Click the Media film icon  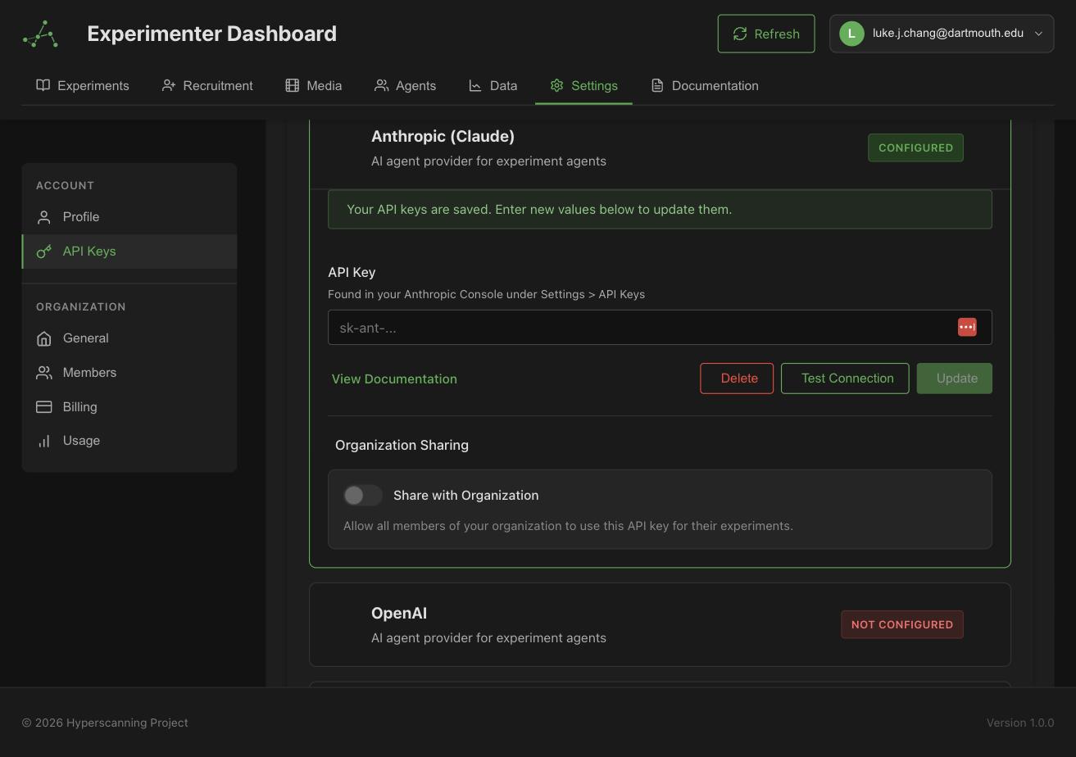pyautogui.click(x=293, y=85)
